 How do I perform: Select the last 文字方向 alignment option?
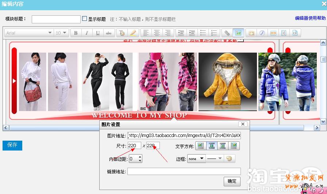(x=234, y=146)
